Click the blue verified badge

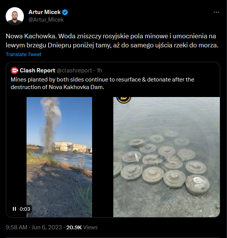click(x=65, y=12)
